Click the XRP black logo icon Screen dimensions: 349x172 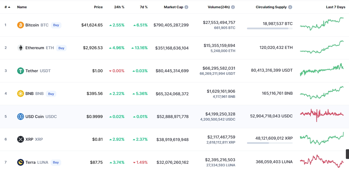[x=20, y=139]
